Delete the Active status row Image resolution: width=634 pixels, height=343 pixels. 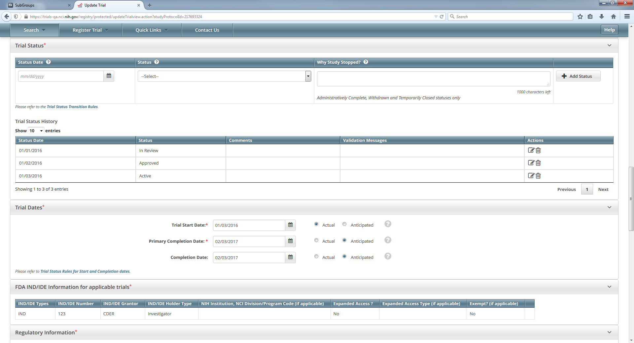tap(538, 176)
